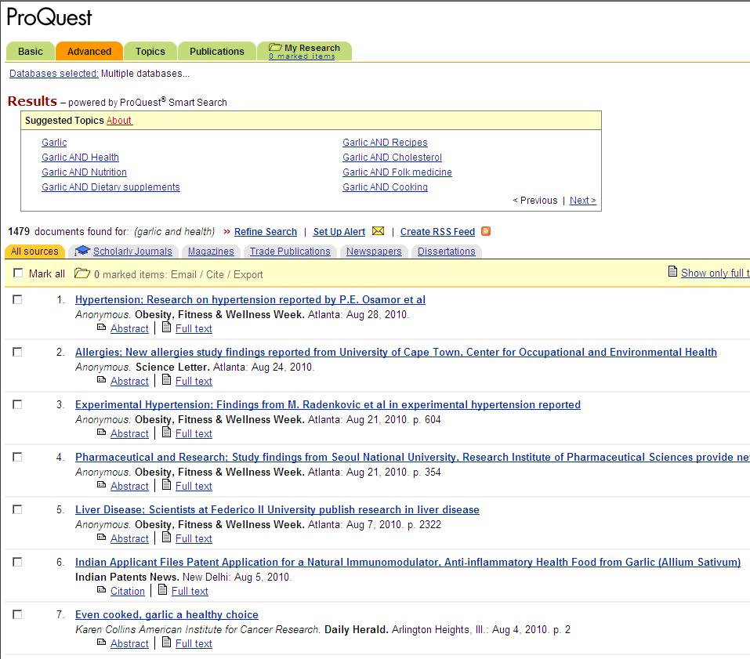This screenshot has height=659, width=750.
Task: Select the Garlic AND Cooking topic
Action: click(x=385, y=187)
